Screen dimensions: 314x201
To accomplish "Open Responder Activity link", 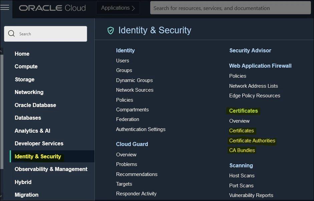I will click(x=136, y=194).
